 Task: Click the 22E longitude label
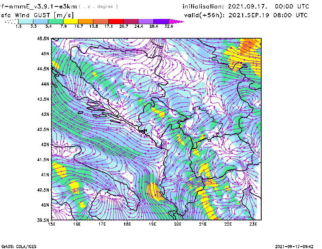[228, 224]
